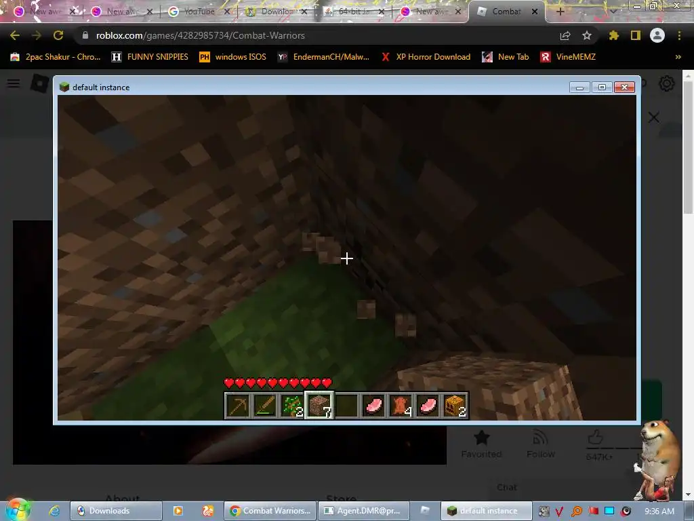Select the pickaxe in hotbar slot one
694x521 pixels.
(x=238, y=406)
